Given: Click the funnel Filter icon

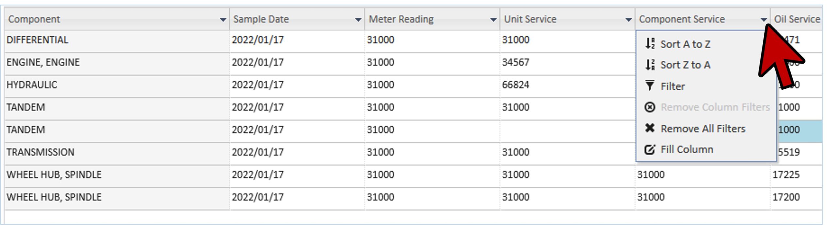Looking at the screenshot, I should tap(650, 86).
